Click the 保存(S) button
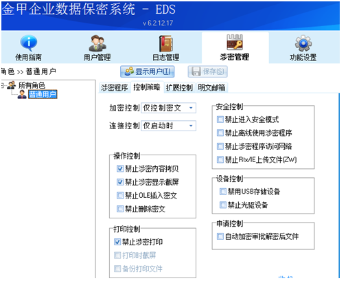This screenshot has height=283, width=348. click(208, 71)
